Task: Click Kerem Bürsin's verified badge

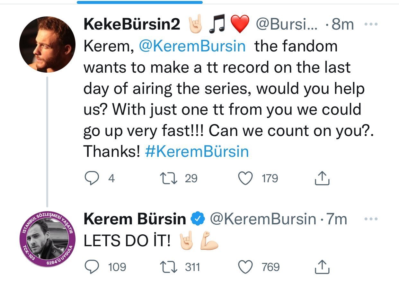Action: [x=197, y=219]
